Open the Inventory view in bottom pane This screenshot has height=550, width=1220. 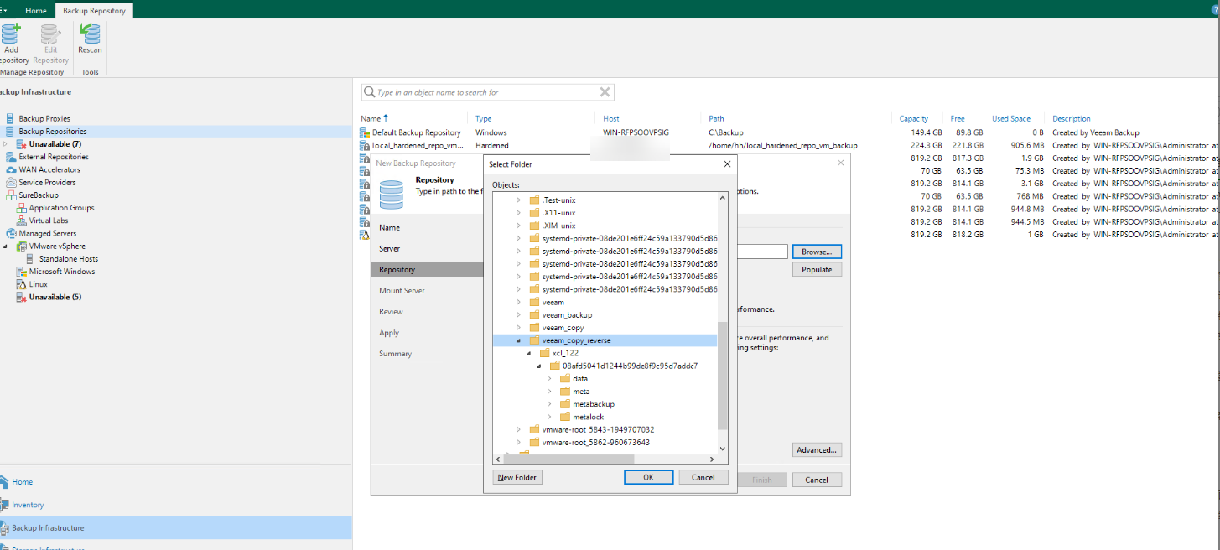[x=28, y=505]
